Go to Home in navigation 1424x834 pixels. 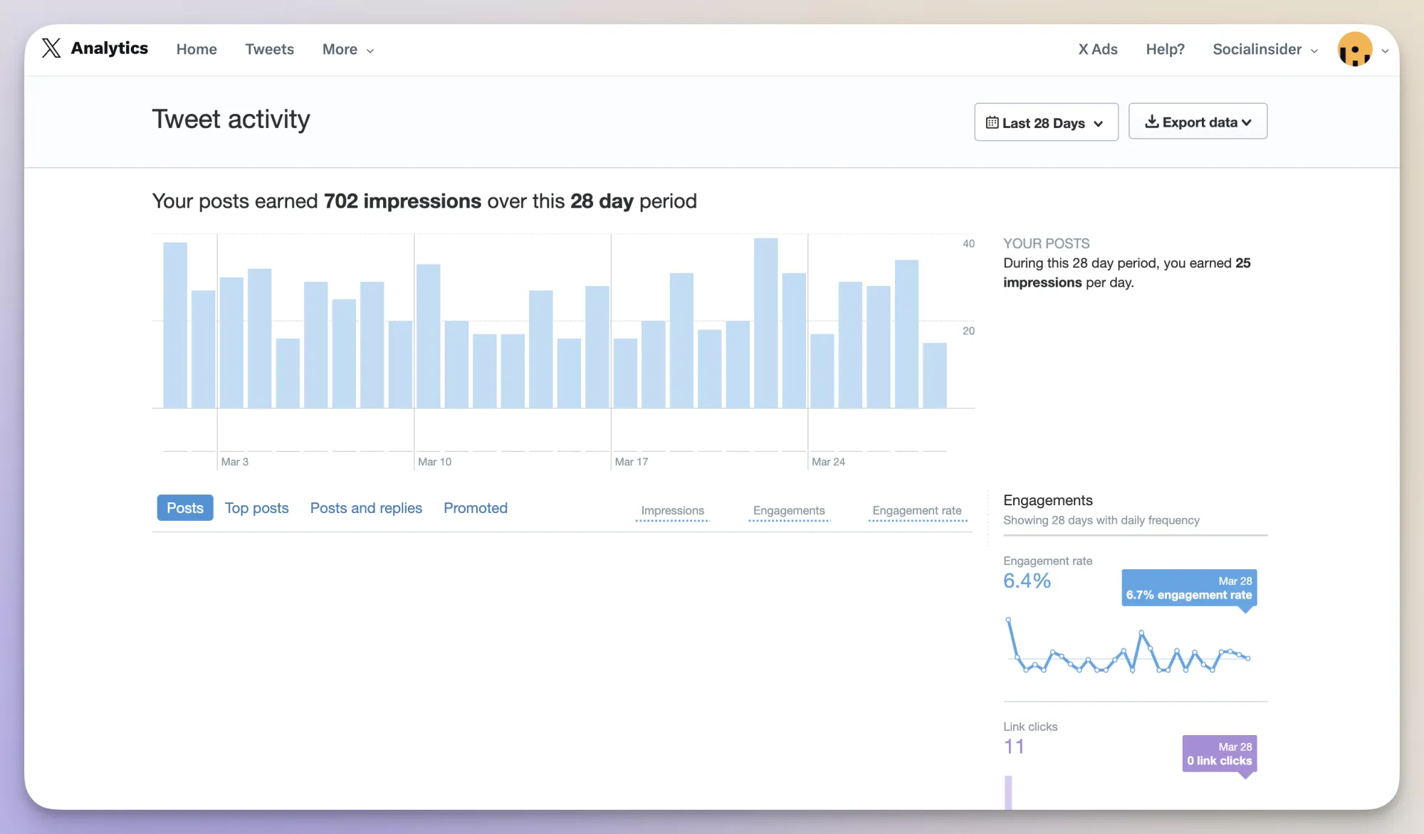(x=197, y=49)
